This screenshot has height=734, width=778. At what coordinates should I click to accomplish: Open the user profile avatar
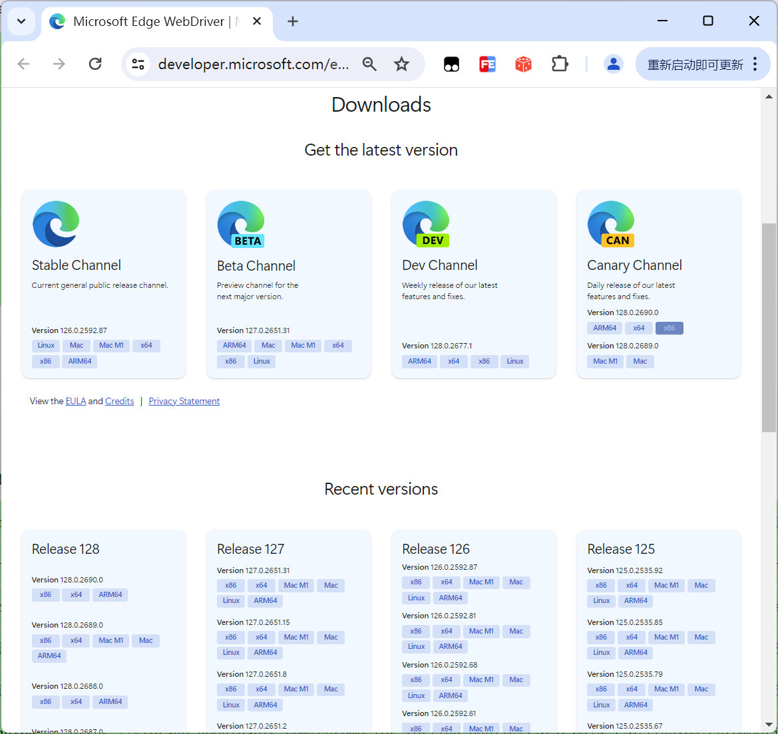pyautogui.click(x=613, y=64)
